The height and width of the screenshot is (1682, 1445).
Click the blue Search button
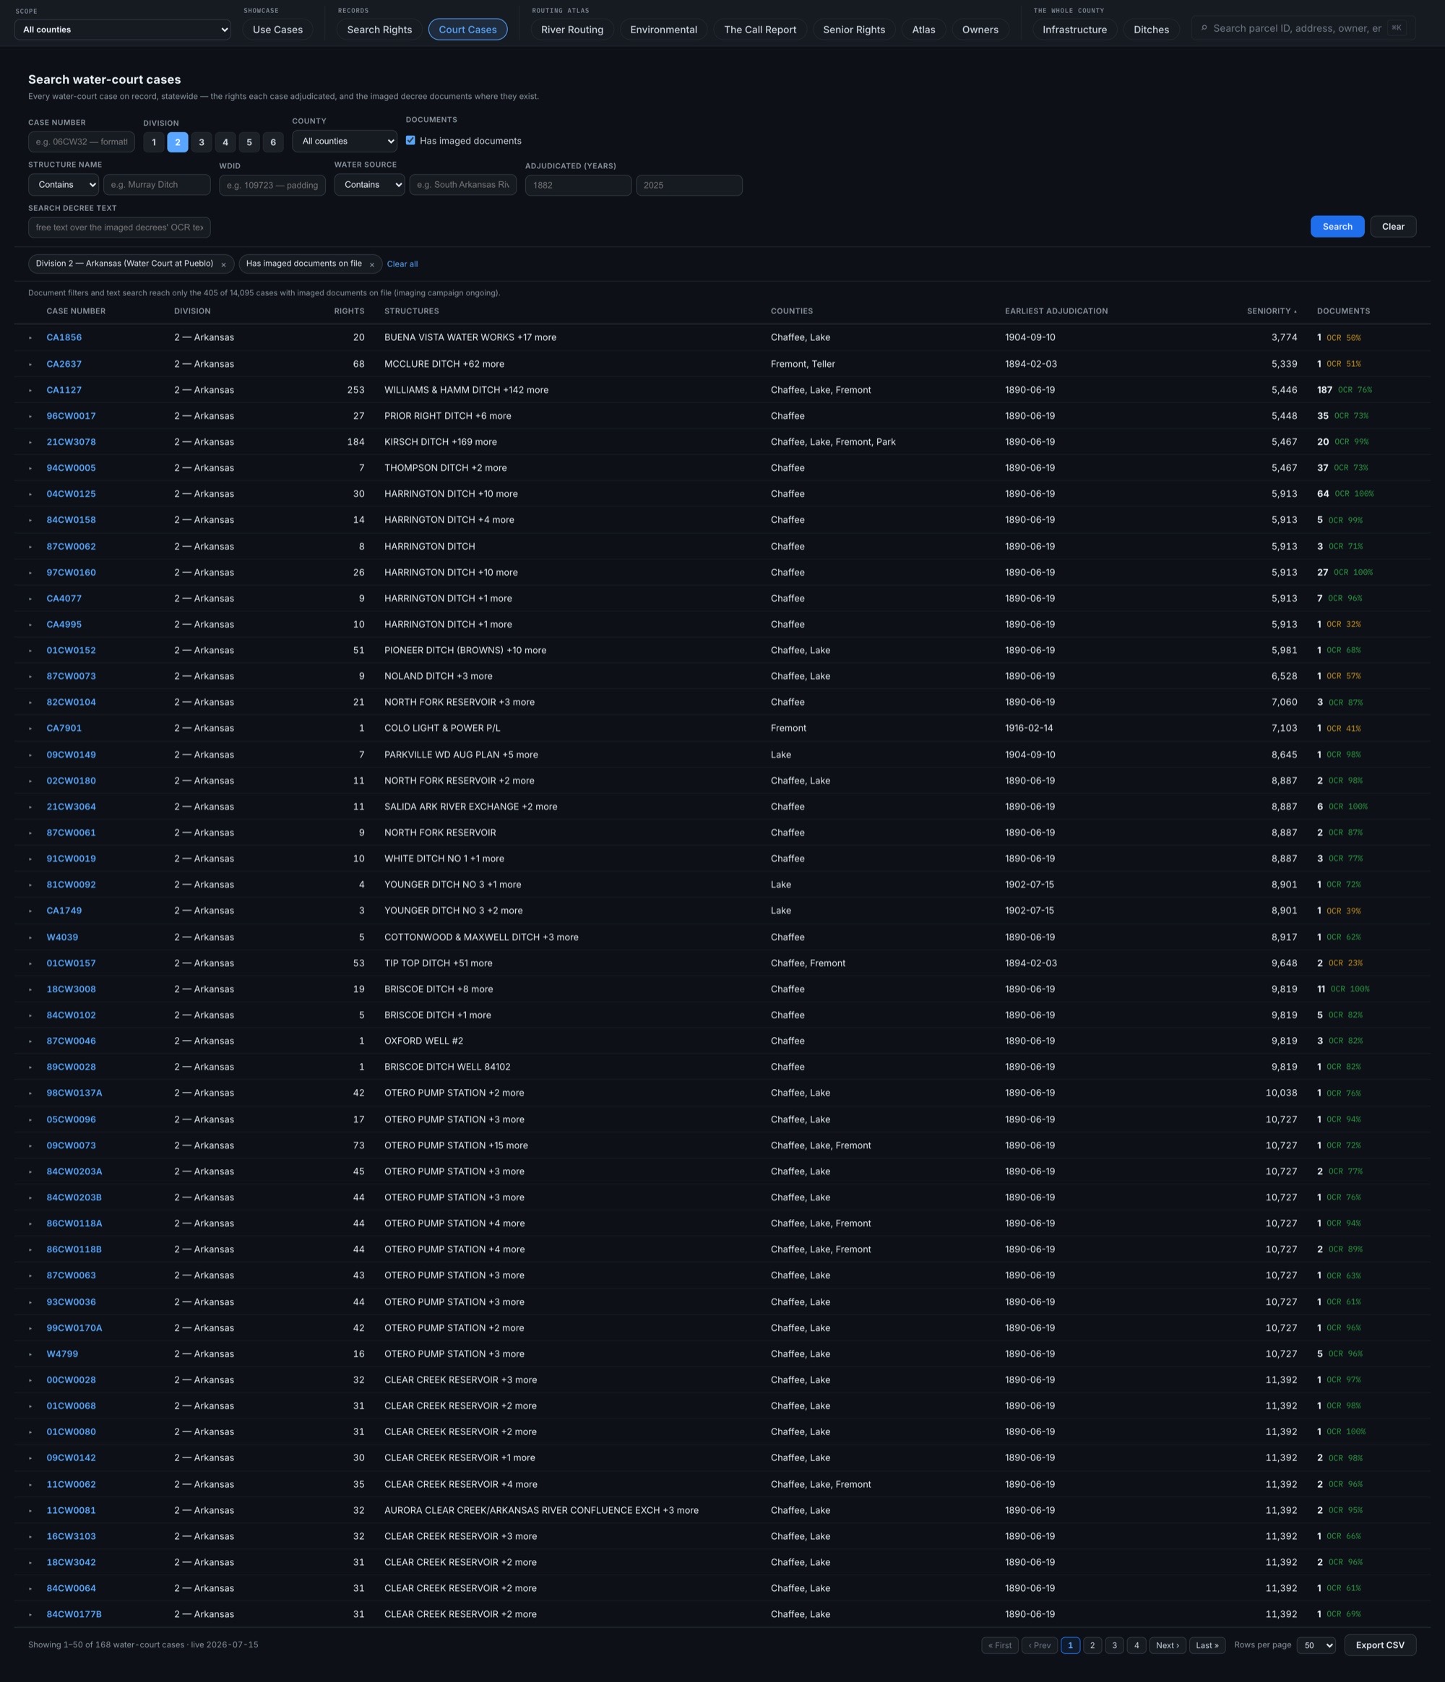tap(1337, 227)
